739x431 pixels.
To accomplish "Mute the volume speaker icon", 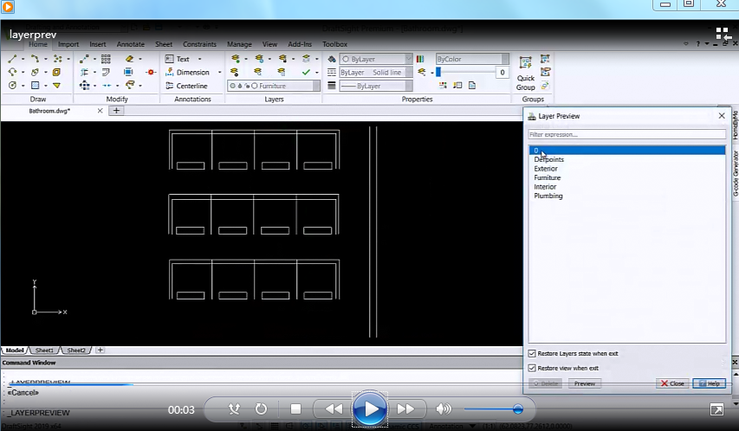I will point(444,408).
